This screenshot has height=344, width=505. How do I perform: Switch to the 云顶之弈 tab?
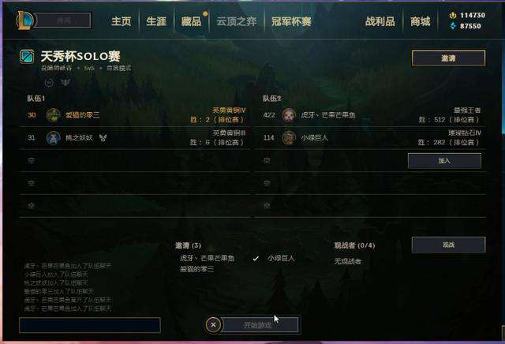click(x=237, y=21)
